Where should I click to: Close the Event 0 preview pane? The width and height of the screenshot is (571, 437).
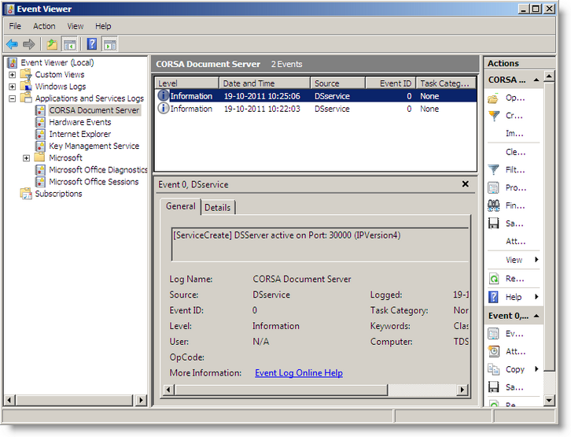click(466, 184)
